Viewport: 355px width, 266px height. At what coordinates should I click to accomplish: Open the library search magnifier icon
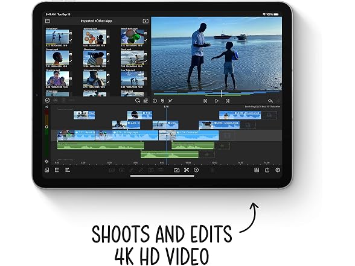(138, 101)
